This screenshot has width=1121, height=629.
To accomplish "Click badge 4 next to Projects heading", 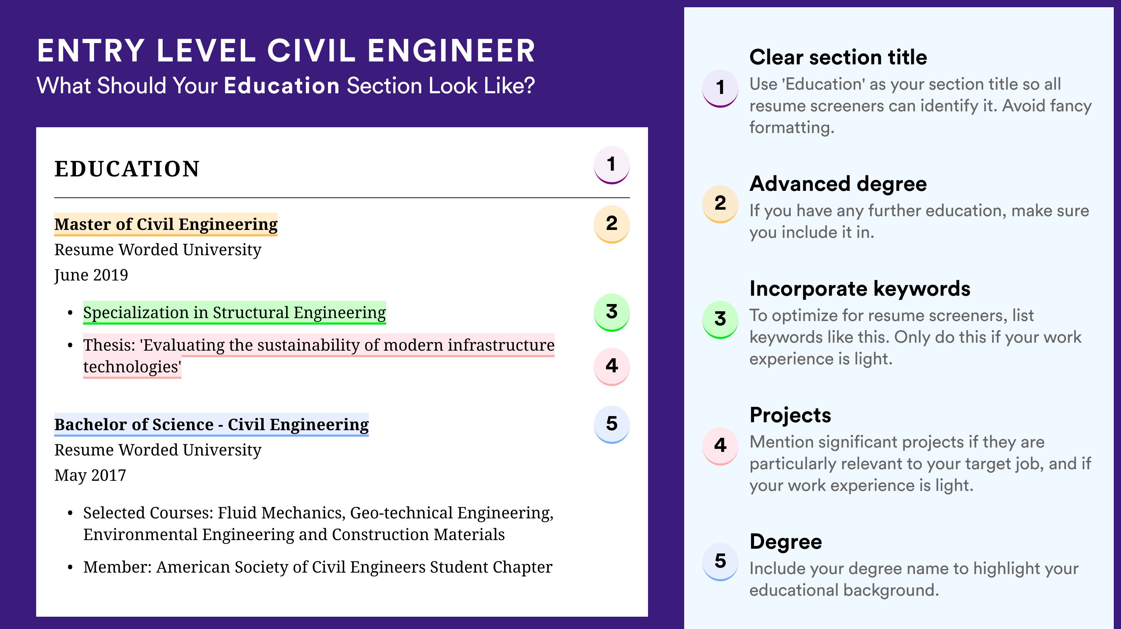I will click(720, 446).
